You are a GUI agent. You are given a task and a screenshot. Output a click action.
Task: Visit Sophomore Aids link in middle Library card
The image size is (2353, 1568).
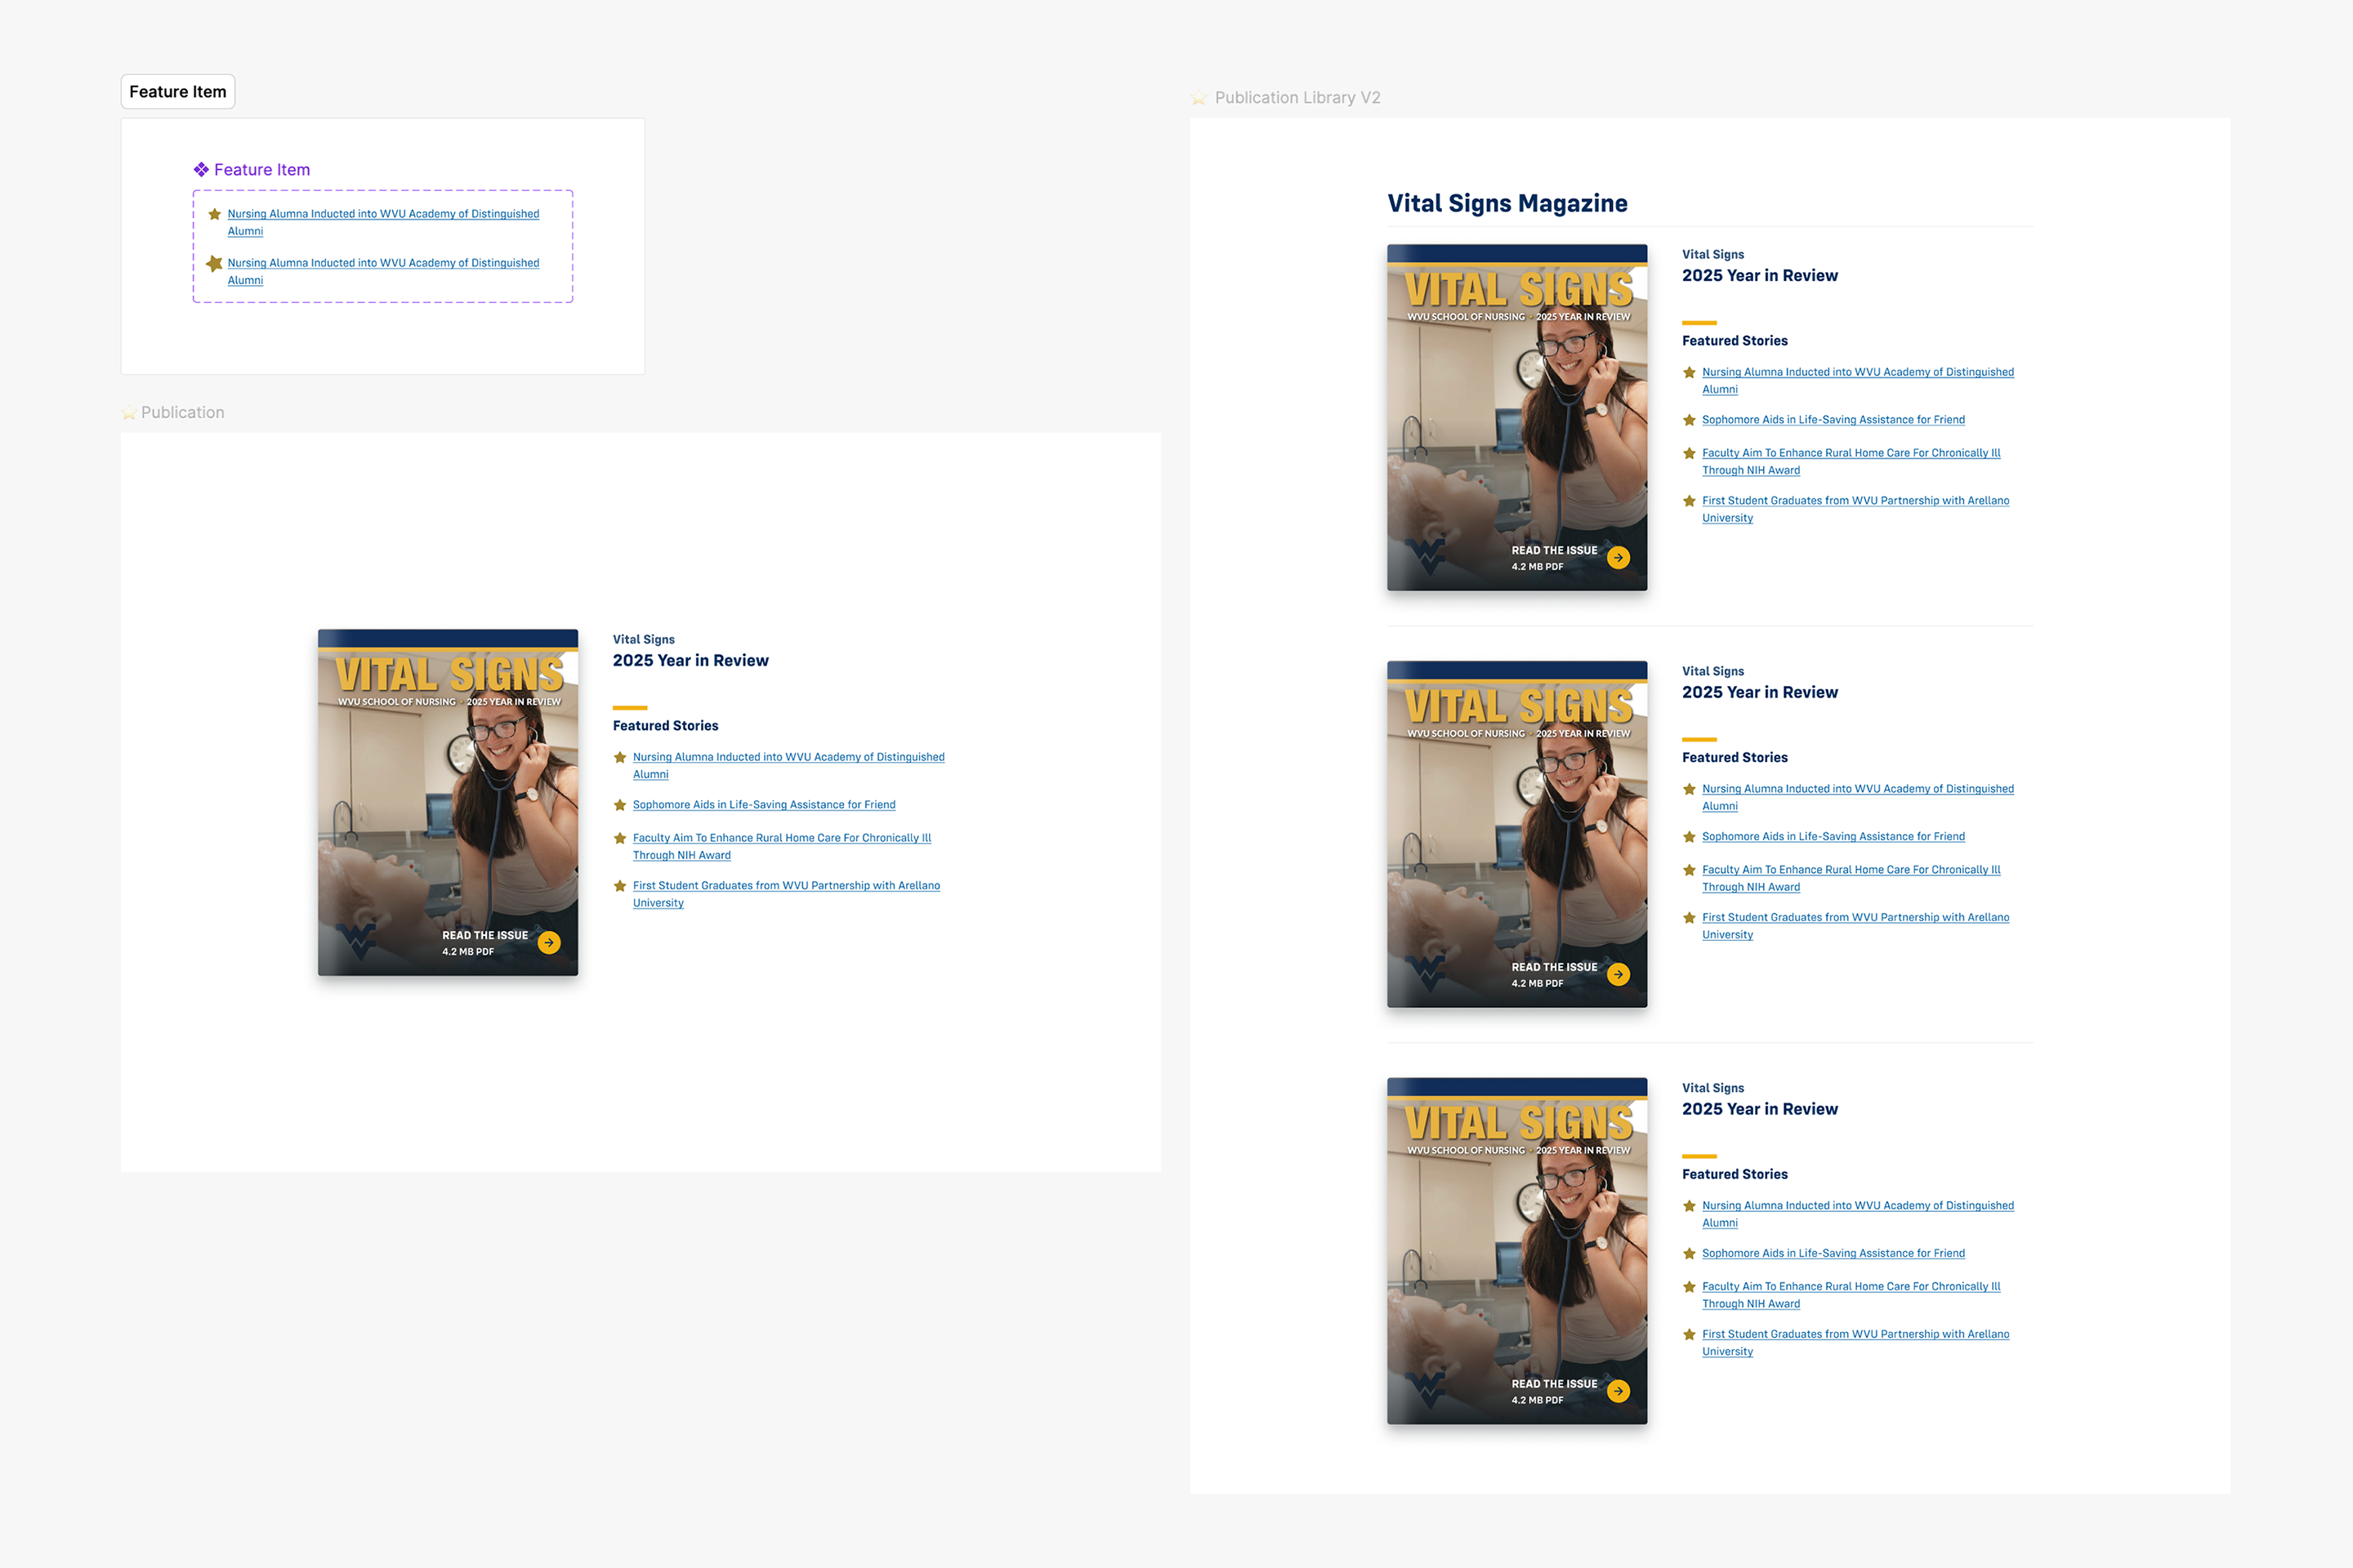pos(1833,837)
